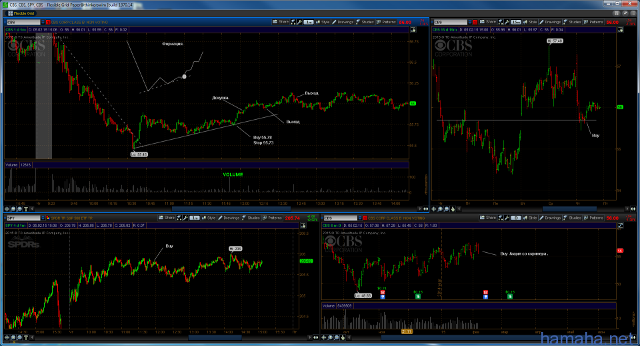The image size is (640, 346).
Task: Open Drawings in the daily CBS chart toolbar
Action: [550, 218]
